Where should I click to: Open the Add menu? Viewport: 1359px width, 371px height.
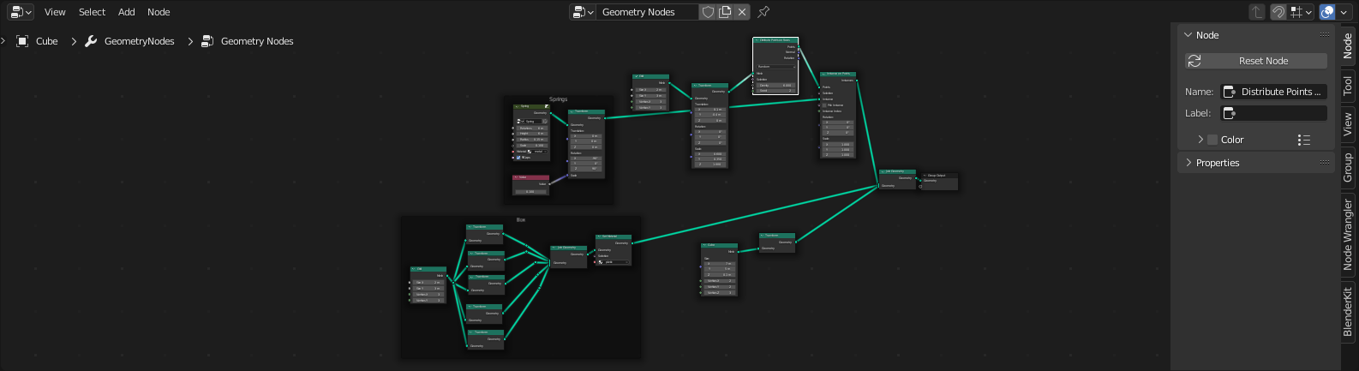pyautogui.click(x=127, y=12)
